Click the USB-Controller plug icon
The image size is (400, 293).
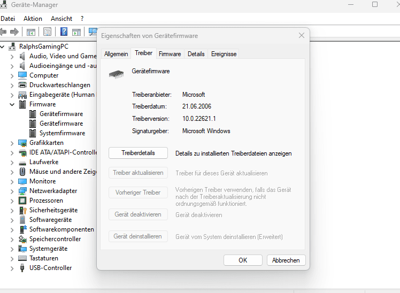click(22, 268)
